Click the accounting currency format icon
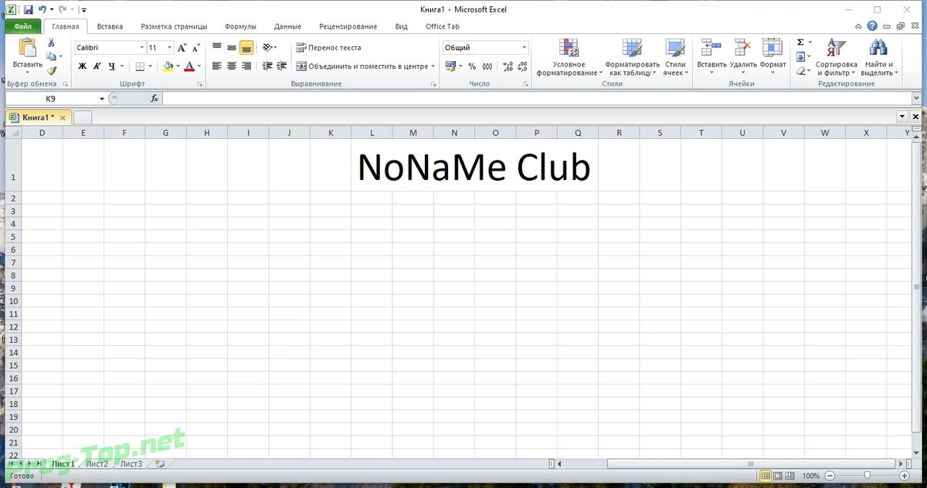This screenshot has height=488, width=927. point(450,66)
